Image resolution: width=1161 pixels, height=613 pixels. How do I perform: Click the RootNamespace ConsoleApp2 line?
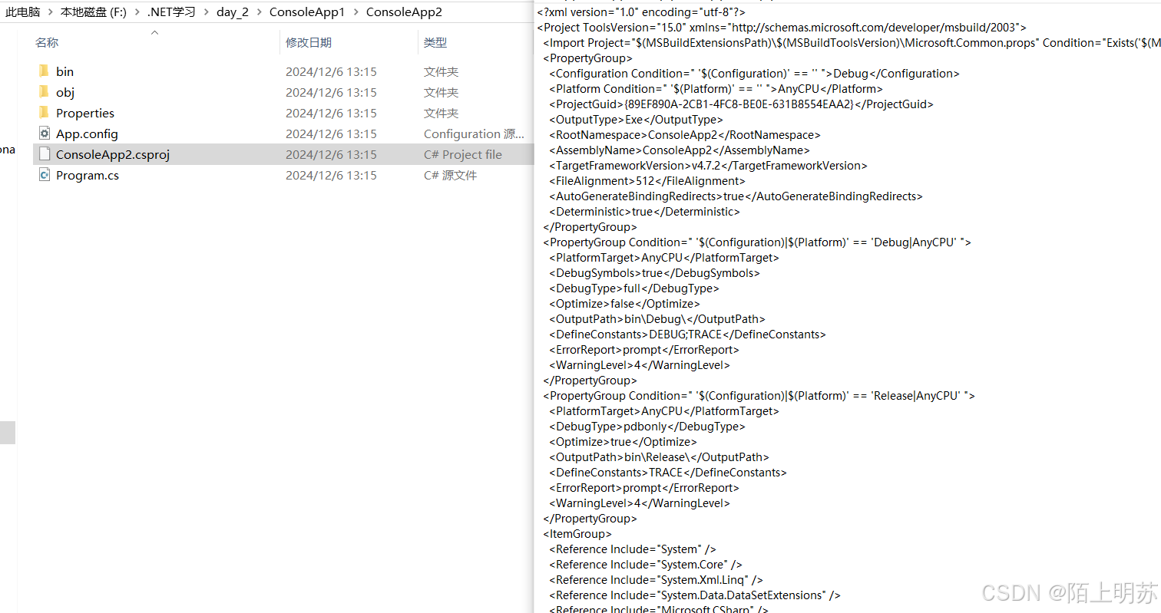point(685,135)
